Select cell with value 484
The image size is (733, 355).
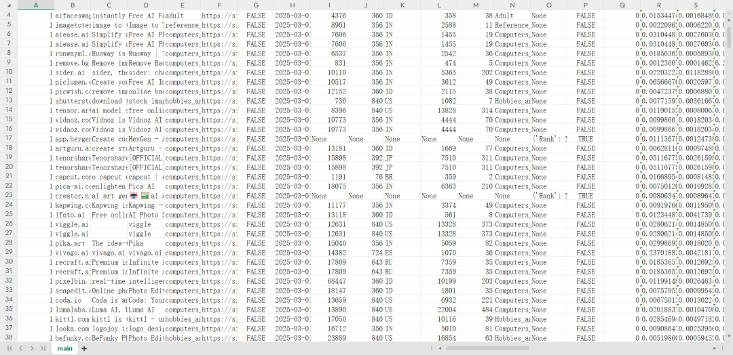pyautogui.click(x=475, y=310)
